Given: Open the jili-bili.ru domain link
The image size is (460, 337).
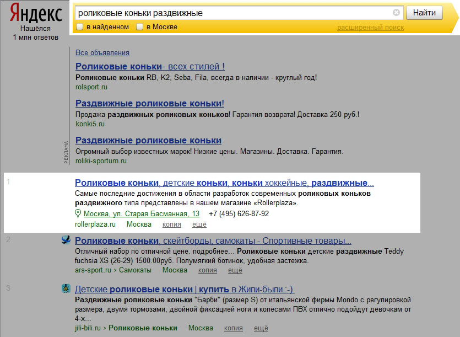Looking at the screenshot, I should tap(88, 328).
